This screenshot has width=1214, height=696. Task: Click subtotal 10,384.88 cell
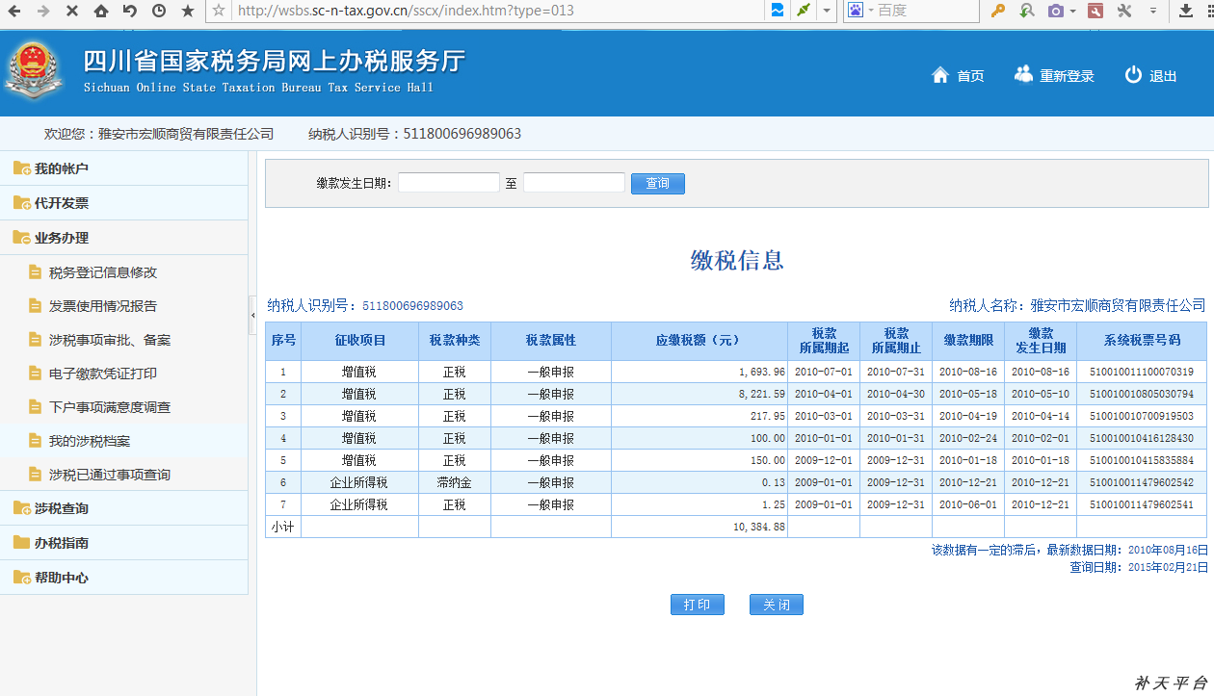click(x=699, y=527)
